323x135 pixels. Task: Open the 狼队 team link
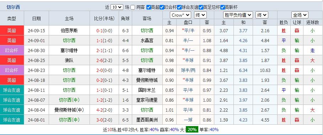pos(69,60)
